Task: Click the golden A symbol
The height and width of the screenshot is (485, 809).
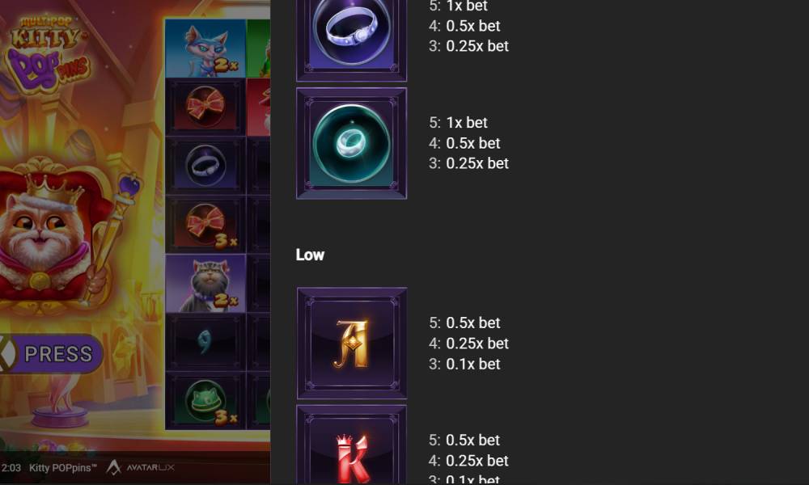Action: tap(351, 344)
